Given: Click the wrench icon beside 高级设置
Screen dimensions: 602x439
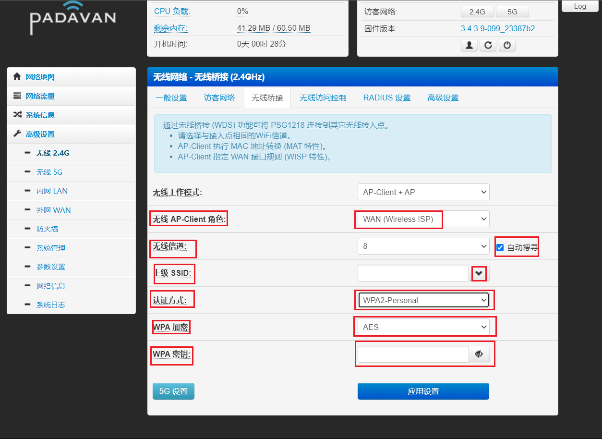Looking at the screenshot, I should coord(17,134).
